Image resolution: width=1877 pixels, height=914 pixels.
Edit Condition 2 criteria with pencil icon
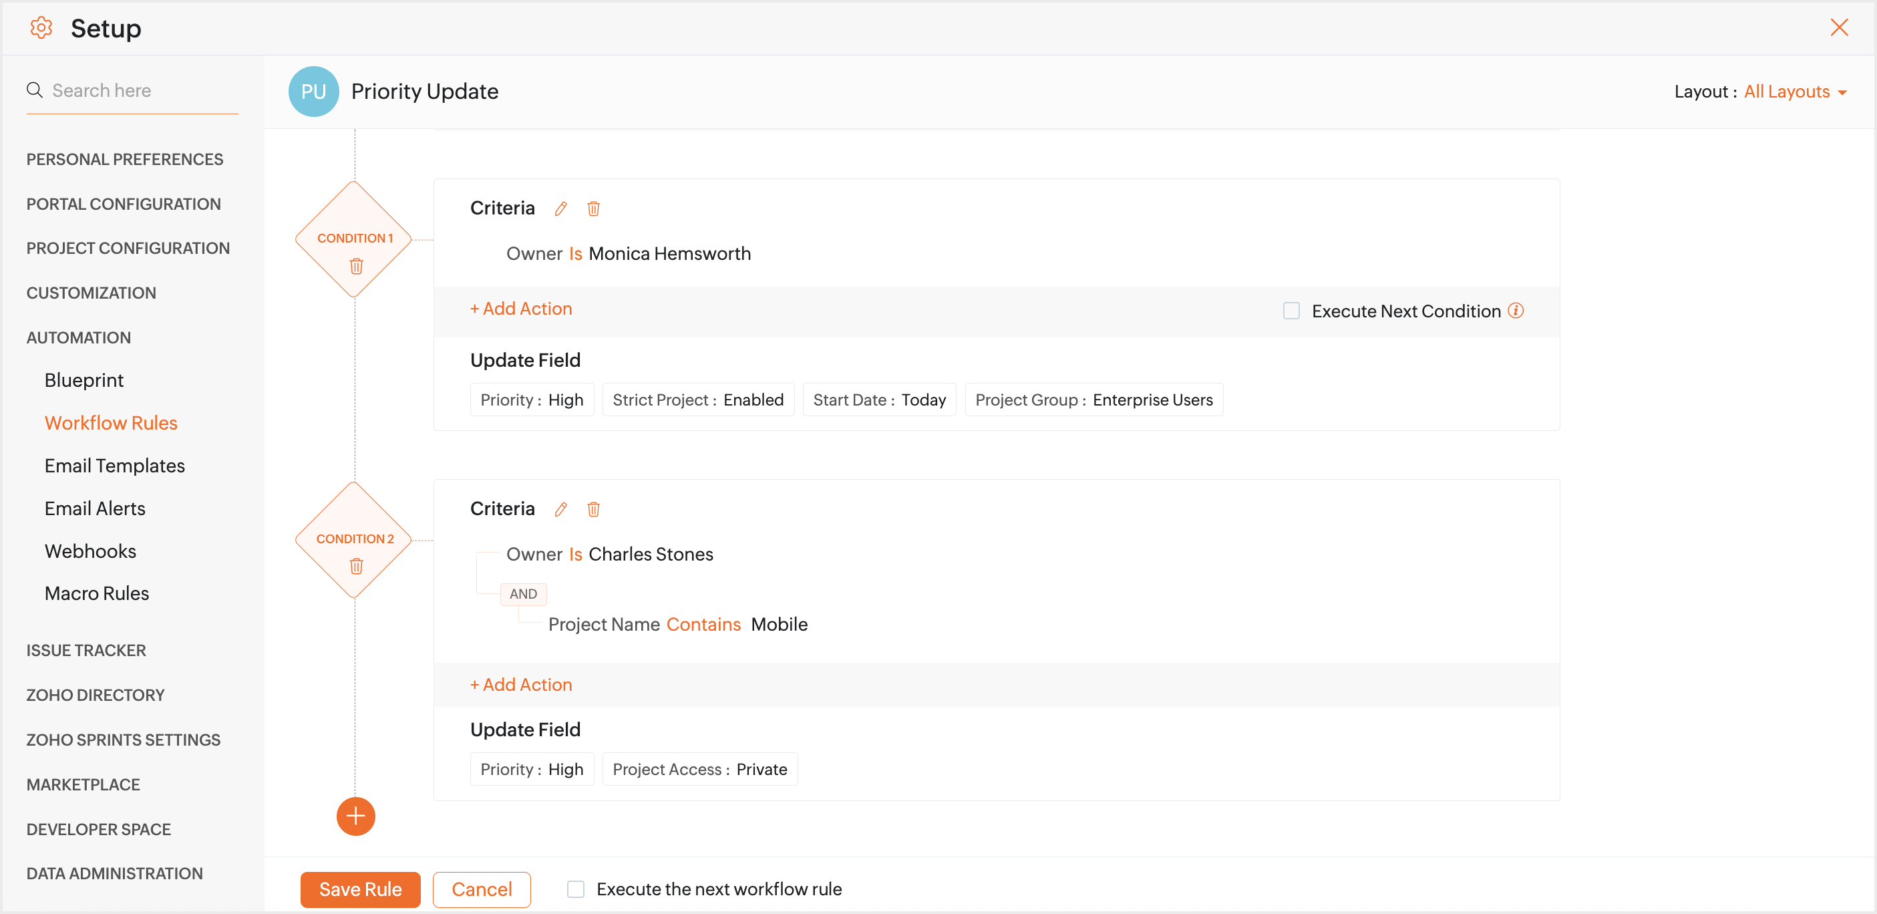[560, 510]
